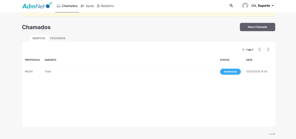Open the Ajuda menu item

[90, 6]
